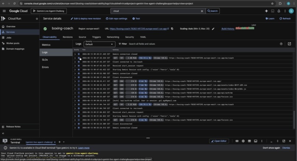297x161 pixels.
Task: Open Metrics in observability side panel
Action: tap(56, 45)
